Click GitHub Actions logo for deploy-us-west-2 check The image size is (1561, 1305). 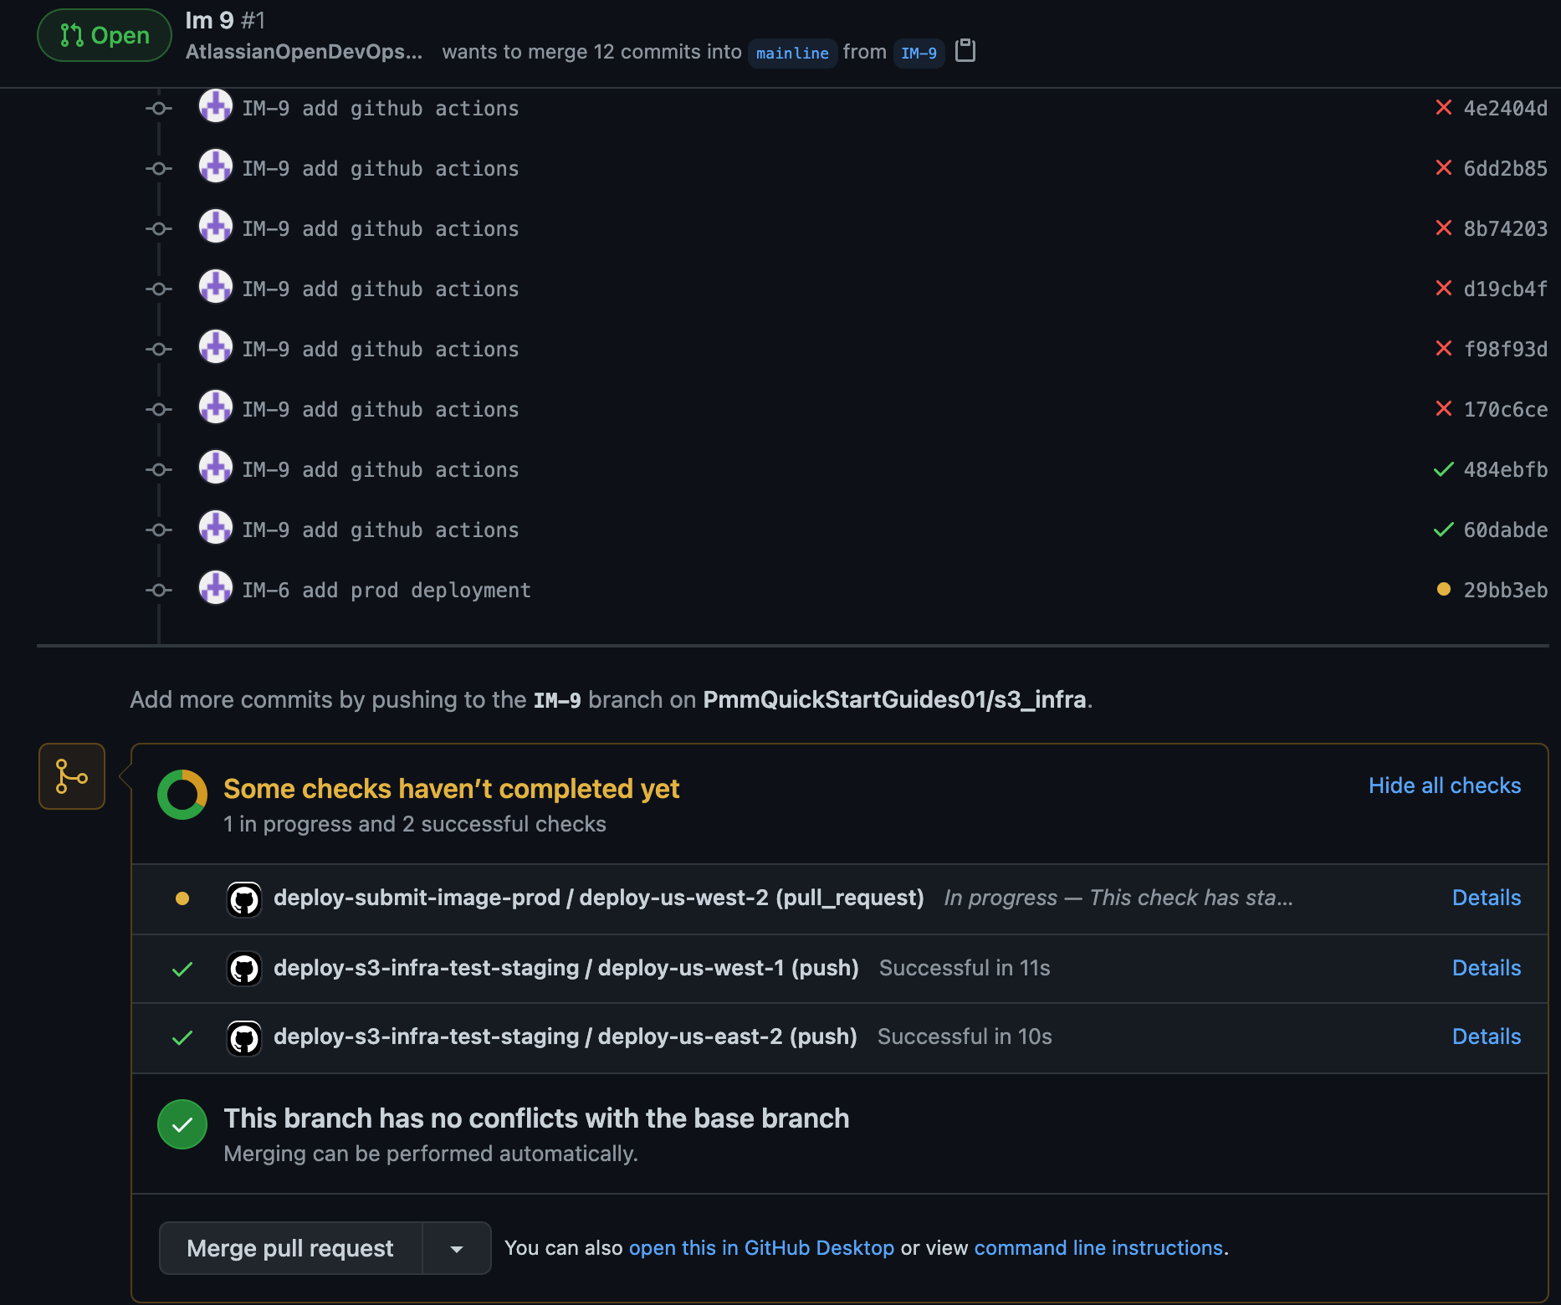pos(244,899)
